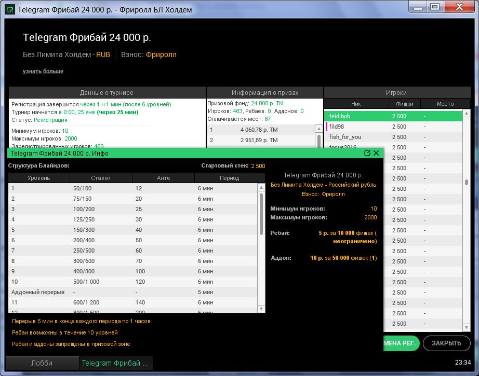Switch to the Лобби tab

click(42, 363)
